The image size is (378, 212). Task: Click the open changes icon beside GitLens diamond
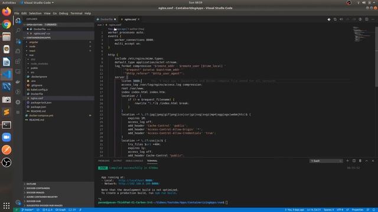[x=335, y=19]
